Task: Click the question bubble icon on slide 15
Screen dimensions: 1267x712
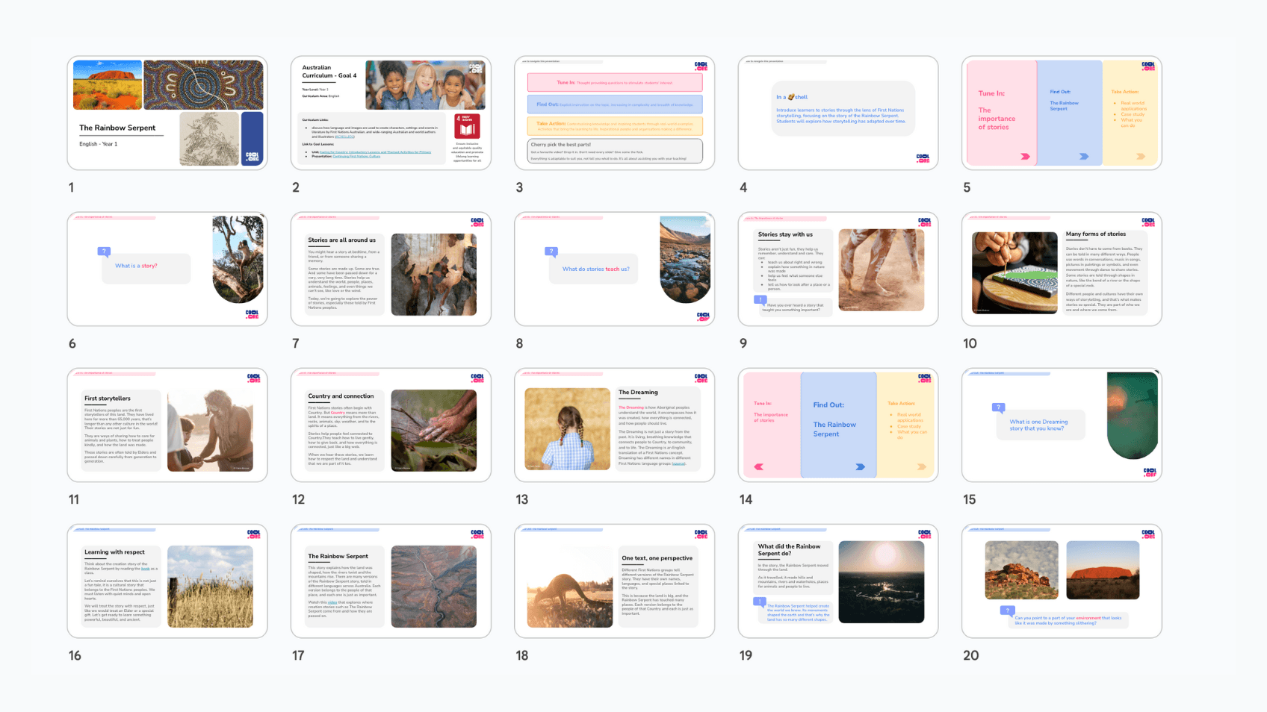Action: (998, 407)
